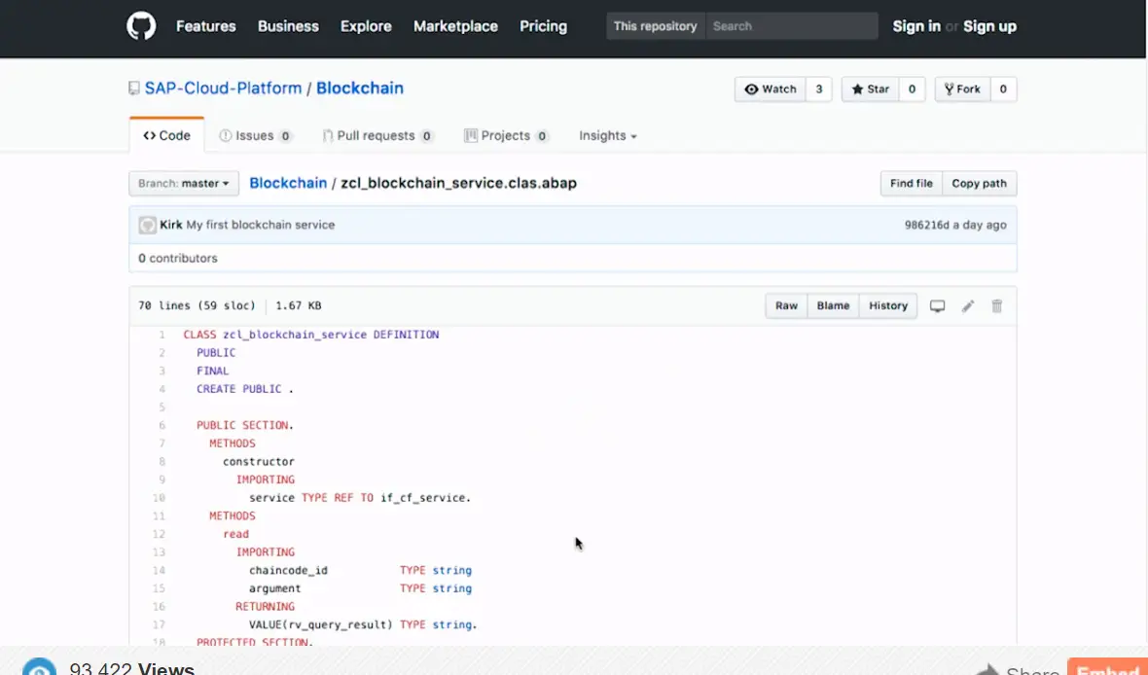The height and width of the screenshot is (675, 1148).
Task: Click the desktop open icon
Action: (937, 306)
